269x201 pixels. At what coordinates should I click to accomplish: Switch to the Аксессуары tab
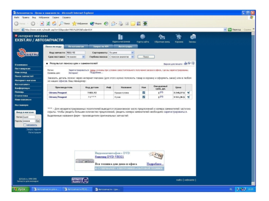click(x=125, y=47)
